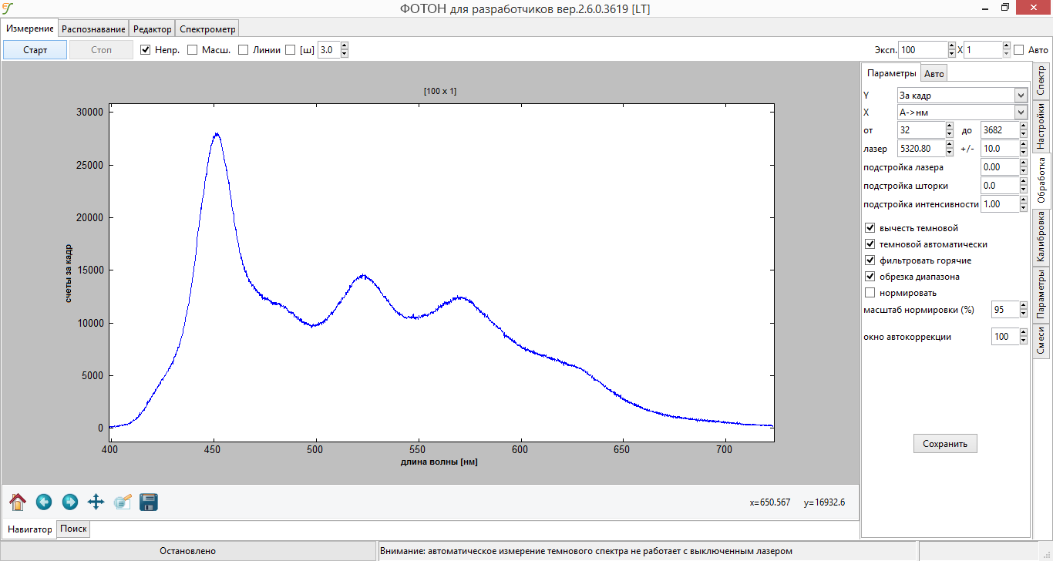
Task: Click the Home reset view icon
Action: pyautogui.click(x=18, y=502)
